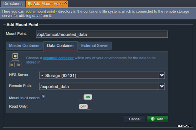Viewport: 196px width, 130px height.
Task: Toggle the Read Only switch
Action: (86, 107)
